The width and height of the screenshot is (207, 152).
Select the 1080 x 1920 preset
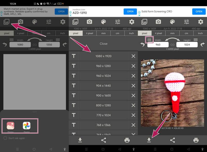click(103, 56)
